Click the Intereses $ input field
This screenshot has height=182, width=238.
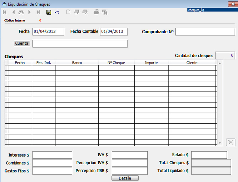tap(52, 155)
